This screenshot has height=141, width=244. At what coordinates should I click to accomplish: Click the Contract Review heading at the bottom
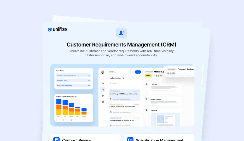77,140
